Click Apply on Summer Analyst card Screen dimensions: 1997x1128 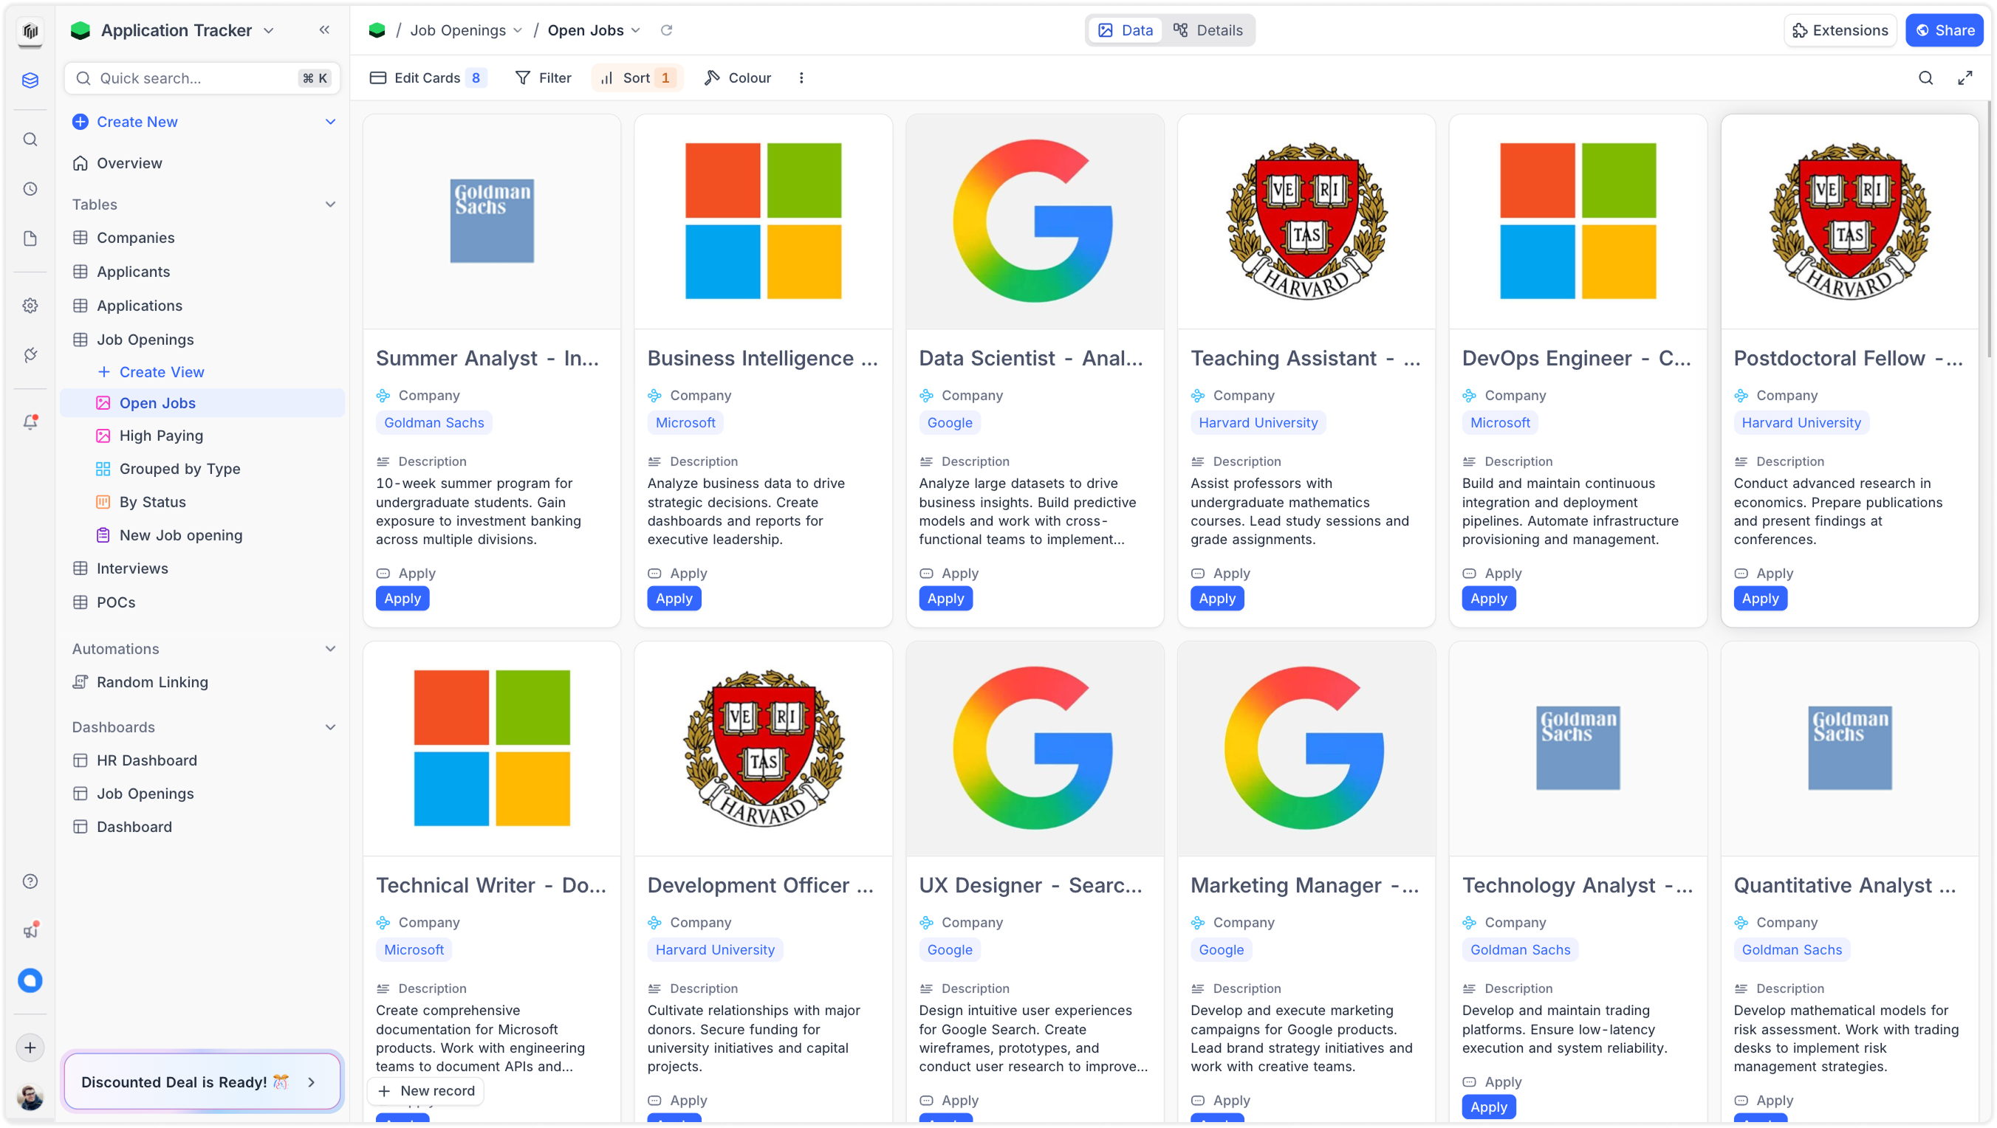pyautogui.click(x=403, y=598)
